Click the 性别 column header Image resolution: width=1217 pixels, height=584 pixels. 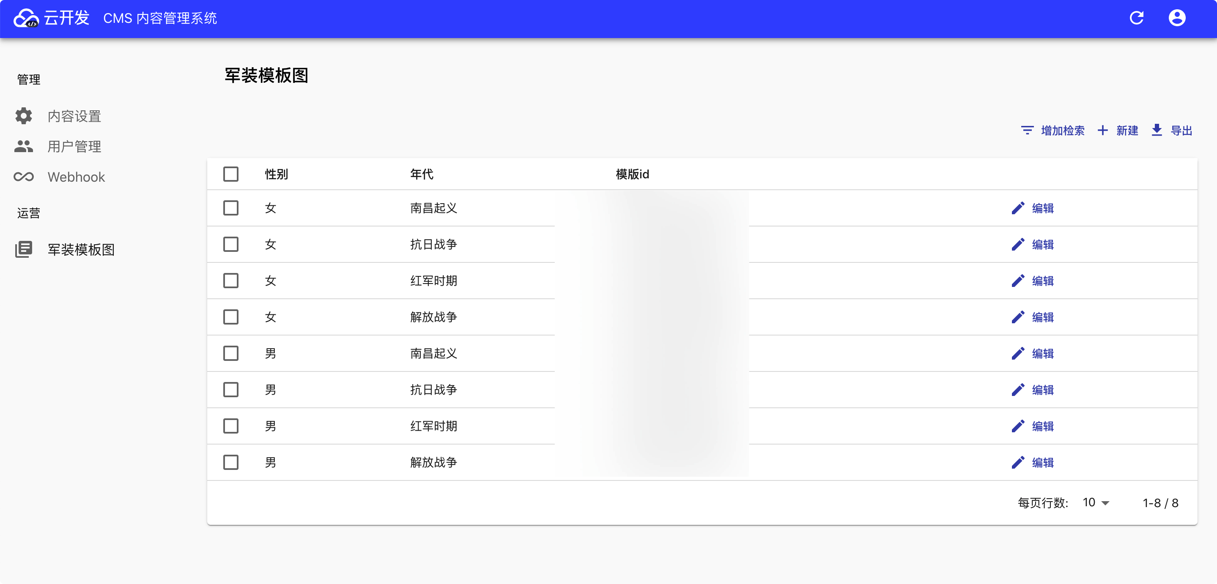coord(277,174)
